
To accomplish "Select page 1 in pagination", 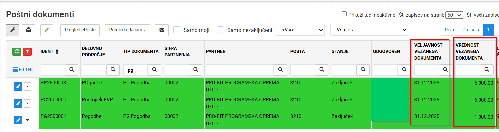I will [488, 30].
